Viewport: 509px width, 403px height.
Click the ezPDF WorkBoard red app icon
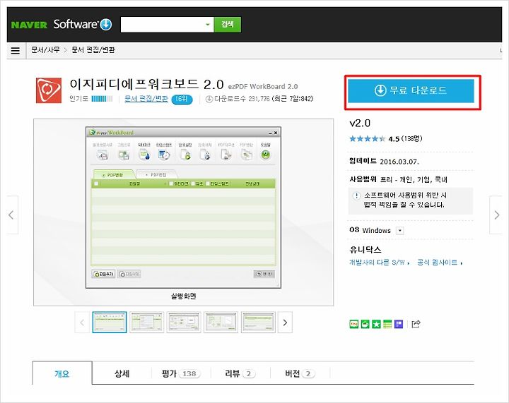[49, 90]
